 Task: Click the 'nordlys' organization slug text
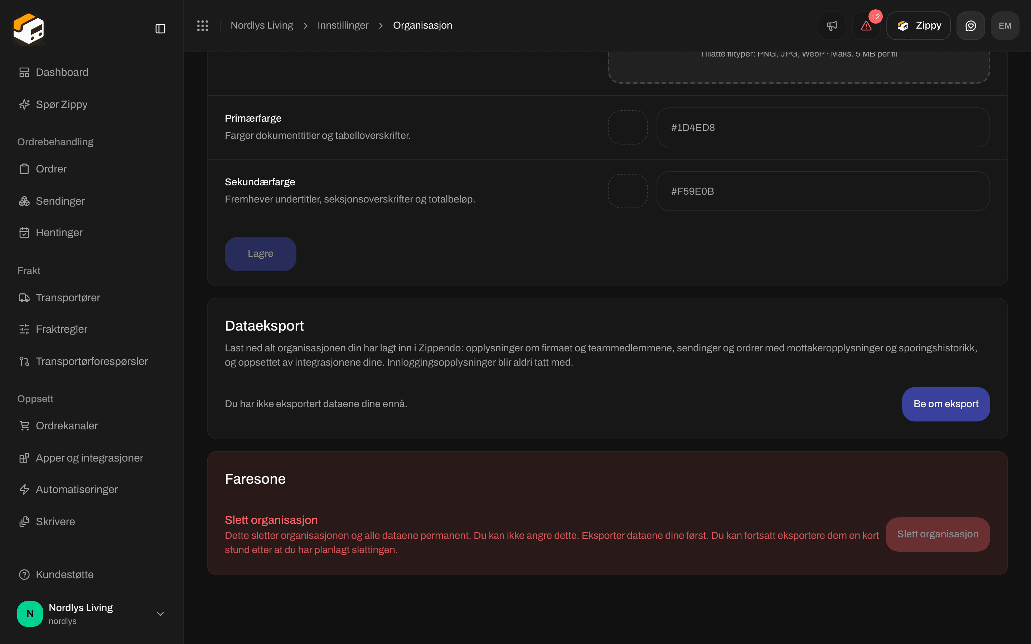click(63, 621)
